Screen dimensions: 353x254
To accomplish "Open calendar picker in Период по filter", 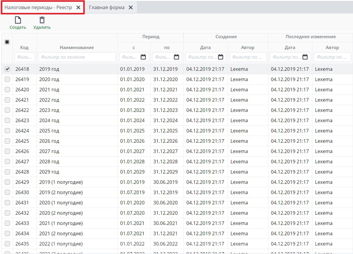I will point(176,57).
